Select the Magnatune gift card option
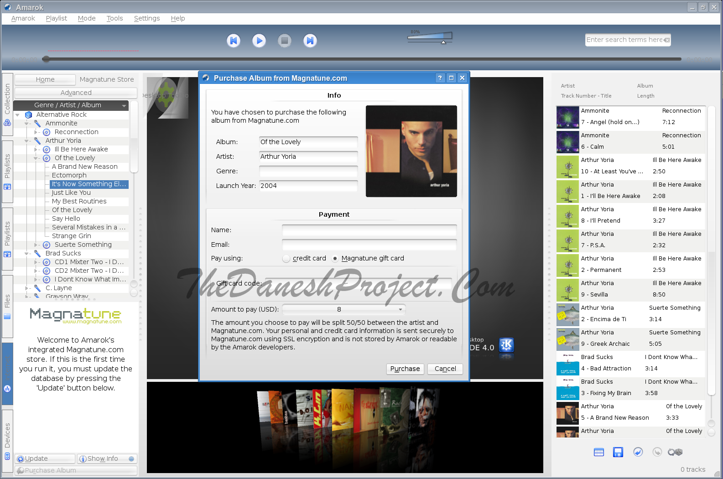Screen dimensions: 723x479 [335, 259]
